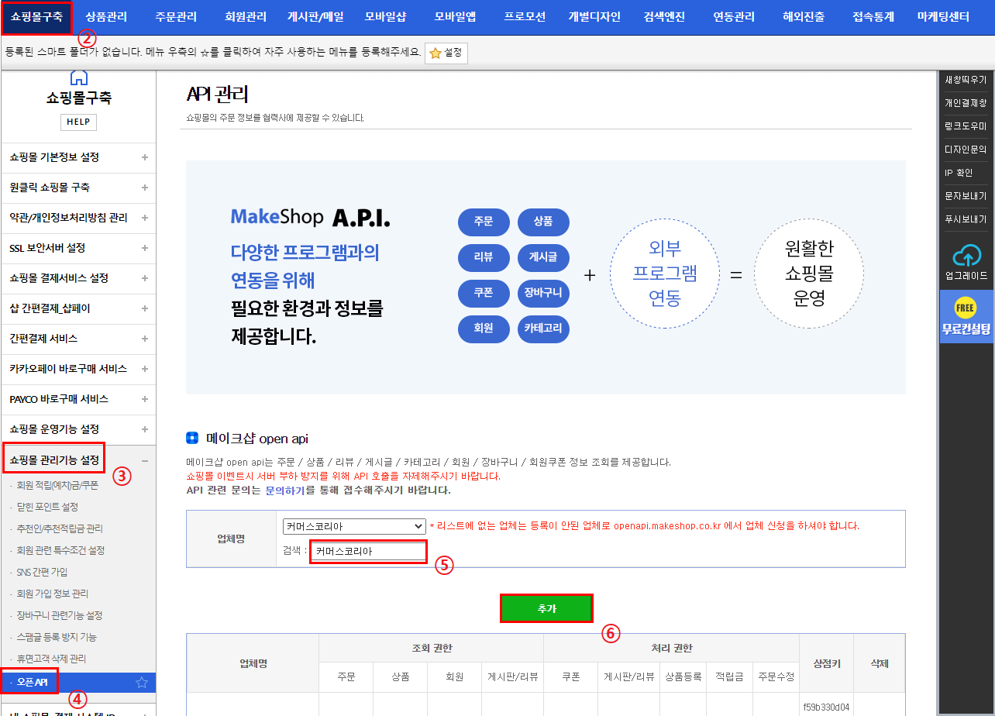Viewport: 995px width, 716px height.
Task: Click the 카테고리 pill in the banner
Action: 543,329
